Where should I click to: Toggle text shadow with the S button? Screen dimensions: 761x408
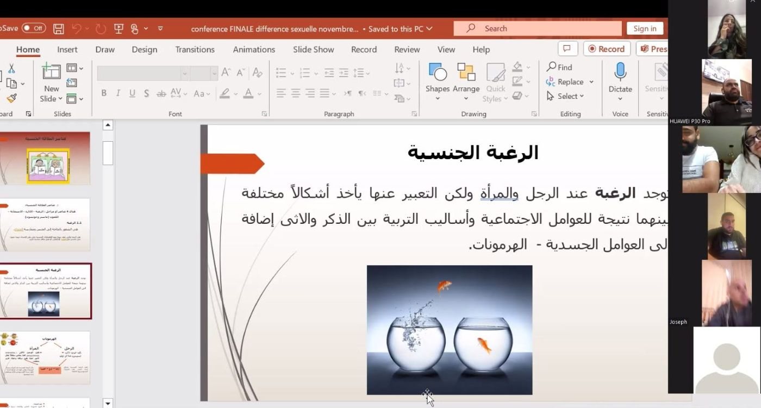146,93
